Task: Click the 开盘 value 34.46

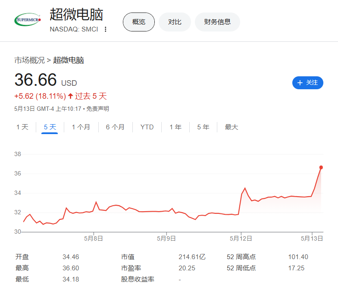Action: coord(71,257)
